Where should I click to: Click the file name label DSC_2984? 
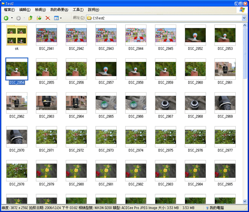[x=195, y=184]
